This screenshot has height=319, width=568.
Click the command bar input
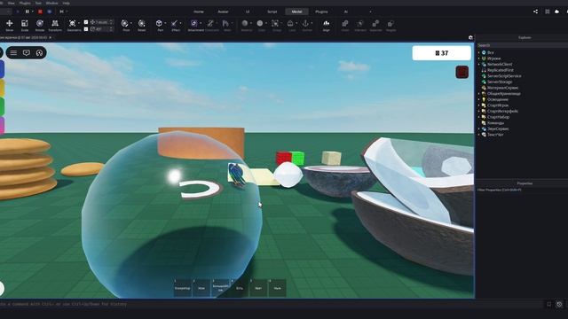click(272, 304)
